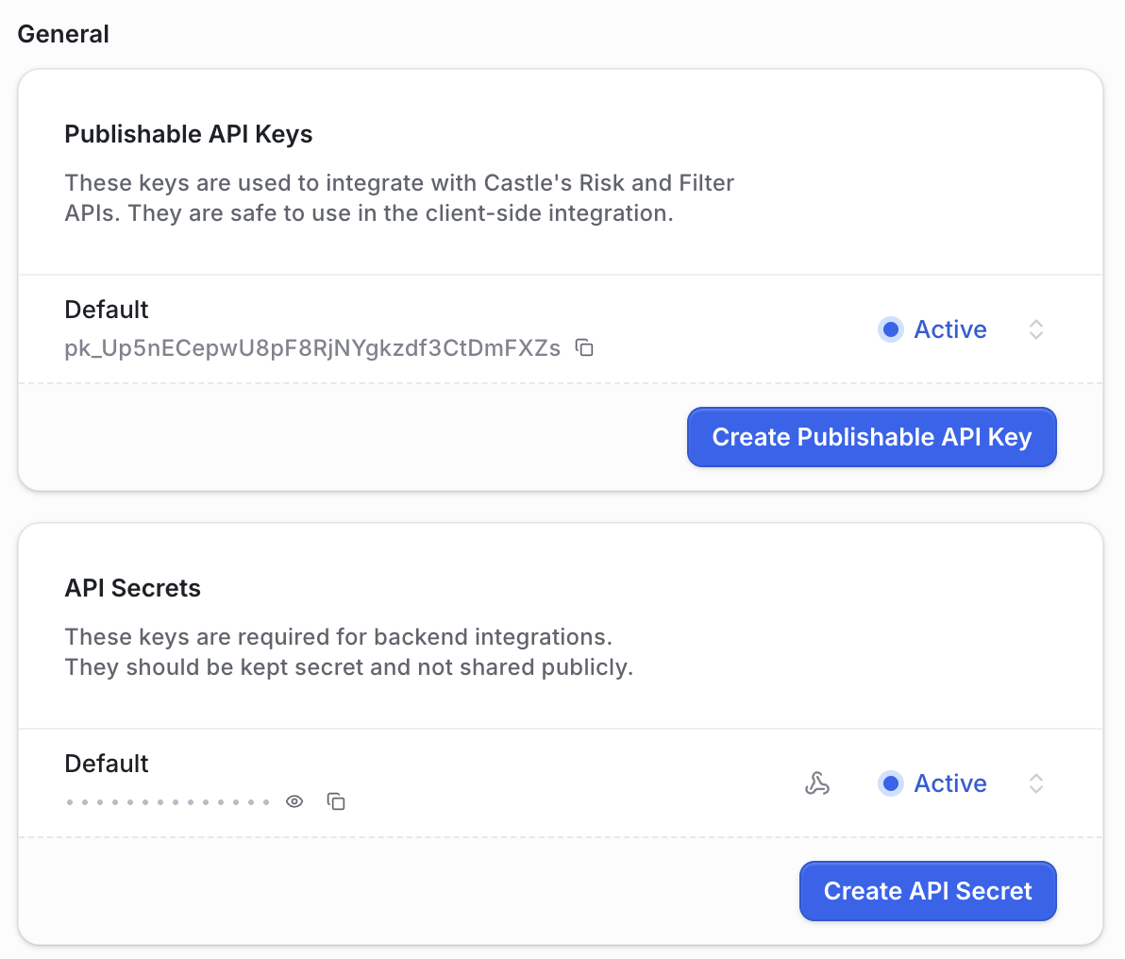The width and height of the screenshot is (1125, 959).
Task: Select the Default label under API Secrets
Action: 106,764
